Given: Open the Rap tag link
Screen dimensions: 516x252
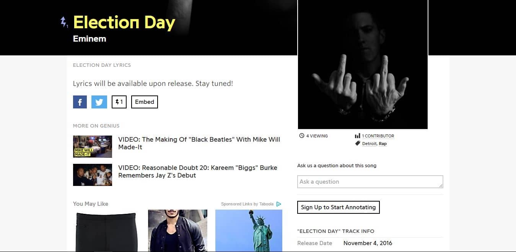Looking at the screenshot, I should pyautogui.click(x=383, y=144).
